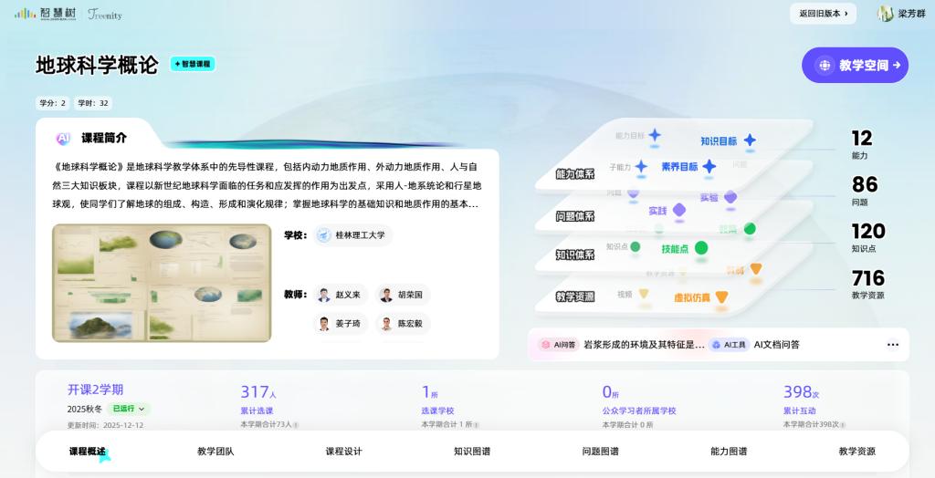Click the 桂林理工大学 school link
The height and width of the screenshot is (478, 935).
tap(352, 235)
